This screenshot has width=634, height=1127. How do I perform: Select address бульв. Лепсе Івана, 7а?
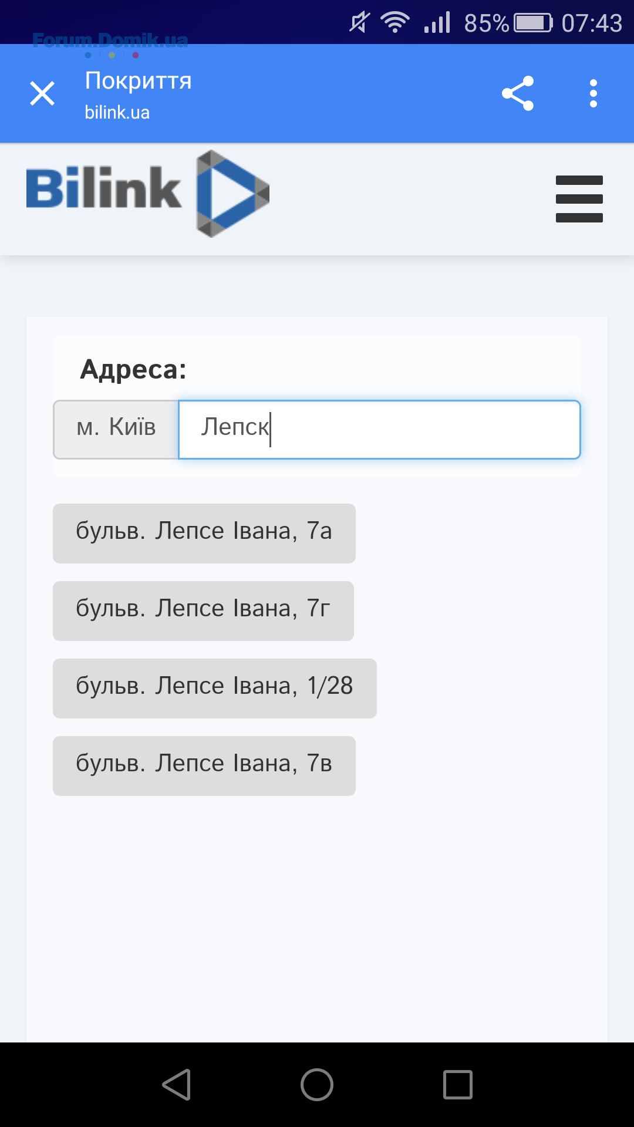(204, 534)
